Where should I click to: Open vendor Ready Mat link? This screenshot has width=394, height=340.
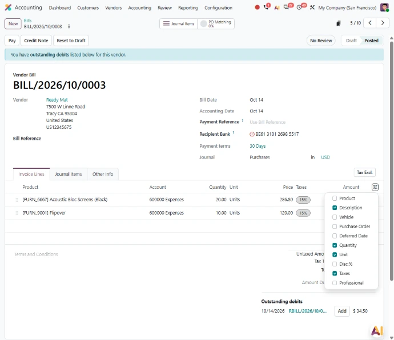pos(57,100)
